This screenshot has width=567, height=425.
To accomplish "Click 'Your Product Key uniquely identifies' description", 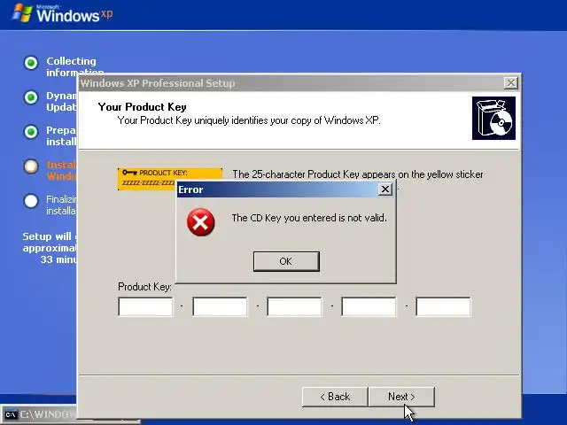I will coord(249,120).
